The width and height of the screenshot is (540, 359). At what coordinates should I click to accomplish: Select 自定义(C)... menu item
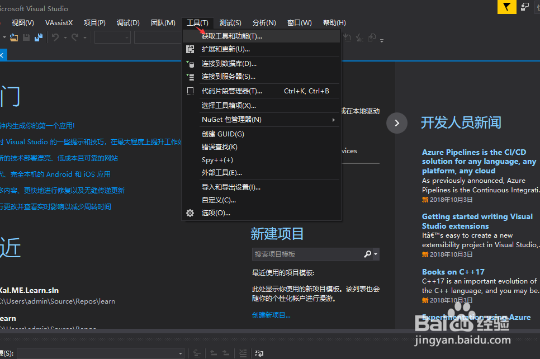[x=262, y=200]
